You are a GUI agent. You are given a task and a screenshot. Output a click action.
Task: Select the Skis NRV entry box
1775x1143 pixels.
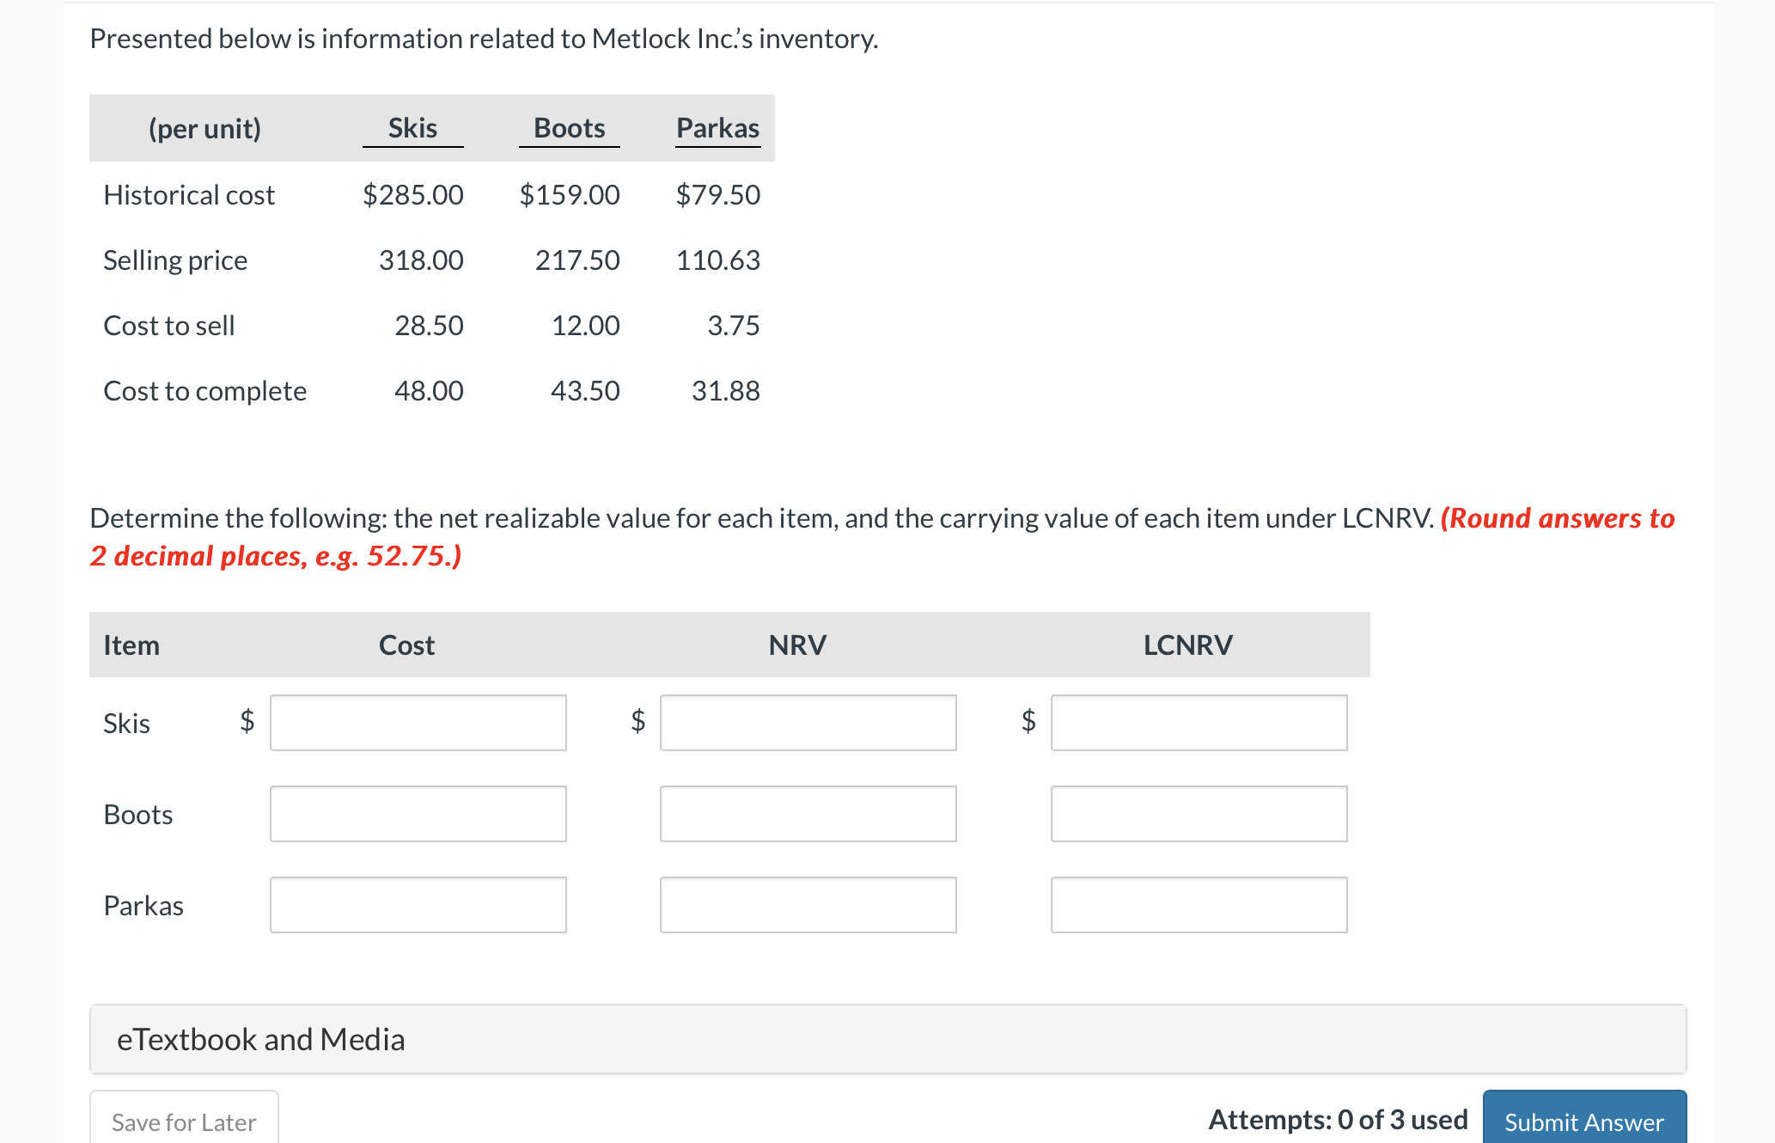coord(808,723)
